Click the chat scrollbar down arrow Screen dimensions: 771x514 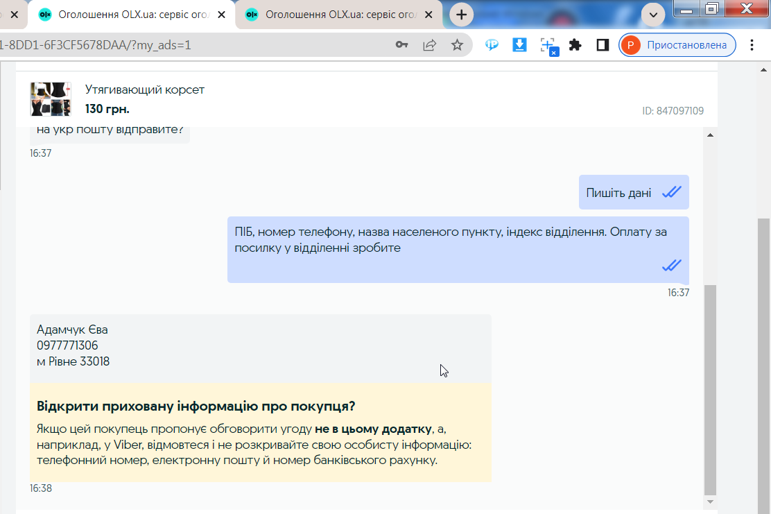pyautogui.click(x=710, y=502)
